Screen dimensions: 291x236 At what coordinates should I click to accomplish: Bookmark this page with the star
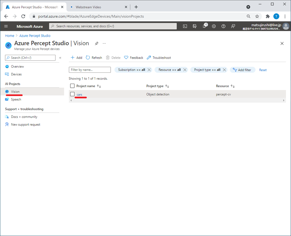257,16
